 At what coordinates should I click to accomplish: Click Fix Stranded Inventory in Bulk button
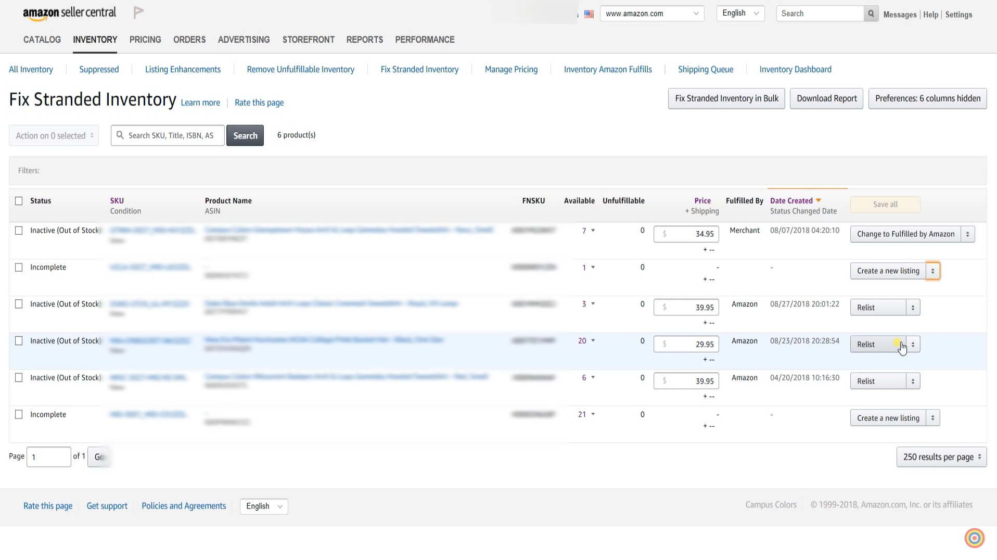[726, 98]
